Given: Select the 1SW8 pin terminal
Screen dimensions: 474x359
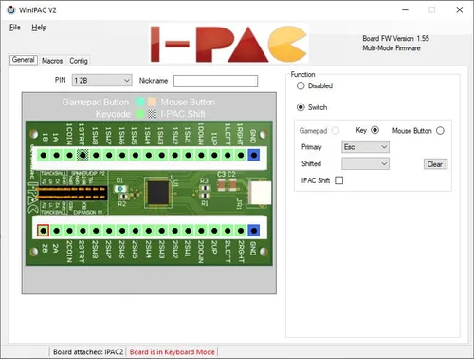Looking at the screenshot, I should [96, 155].
